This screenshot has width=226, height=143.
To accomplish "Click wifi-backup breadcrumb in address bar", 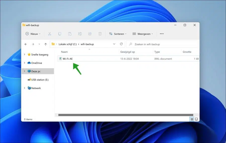I will pyautogui.click(x=87, y=44).
